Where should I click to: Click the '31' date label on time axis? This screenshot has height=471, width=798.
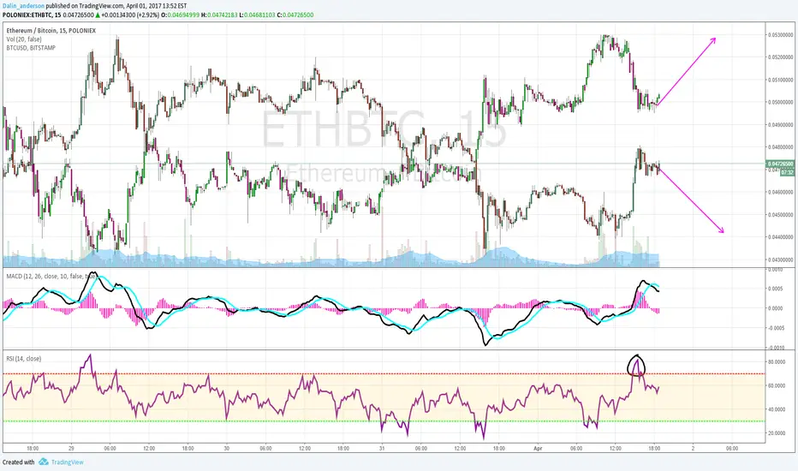[382, 449]
